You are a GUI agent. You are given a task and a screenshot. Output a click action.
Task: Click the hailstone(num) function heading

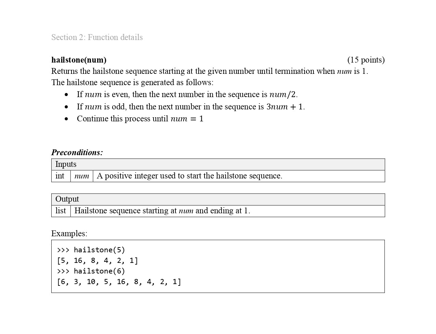click(79, 60)
